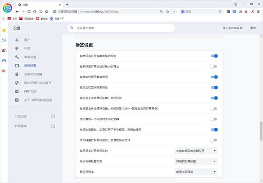
Task: Enable 在新标签打开地址栏输入的网址 toggle
Action: click(213, 67)
